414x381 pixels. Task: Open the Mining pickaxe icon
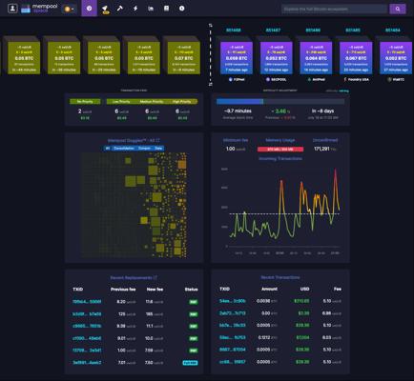click(120, 9)
